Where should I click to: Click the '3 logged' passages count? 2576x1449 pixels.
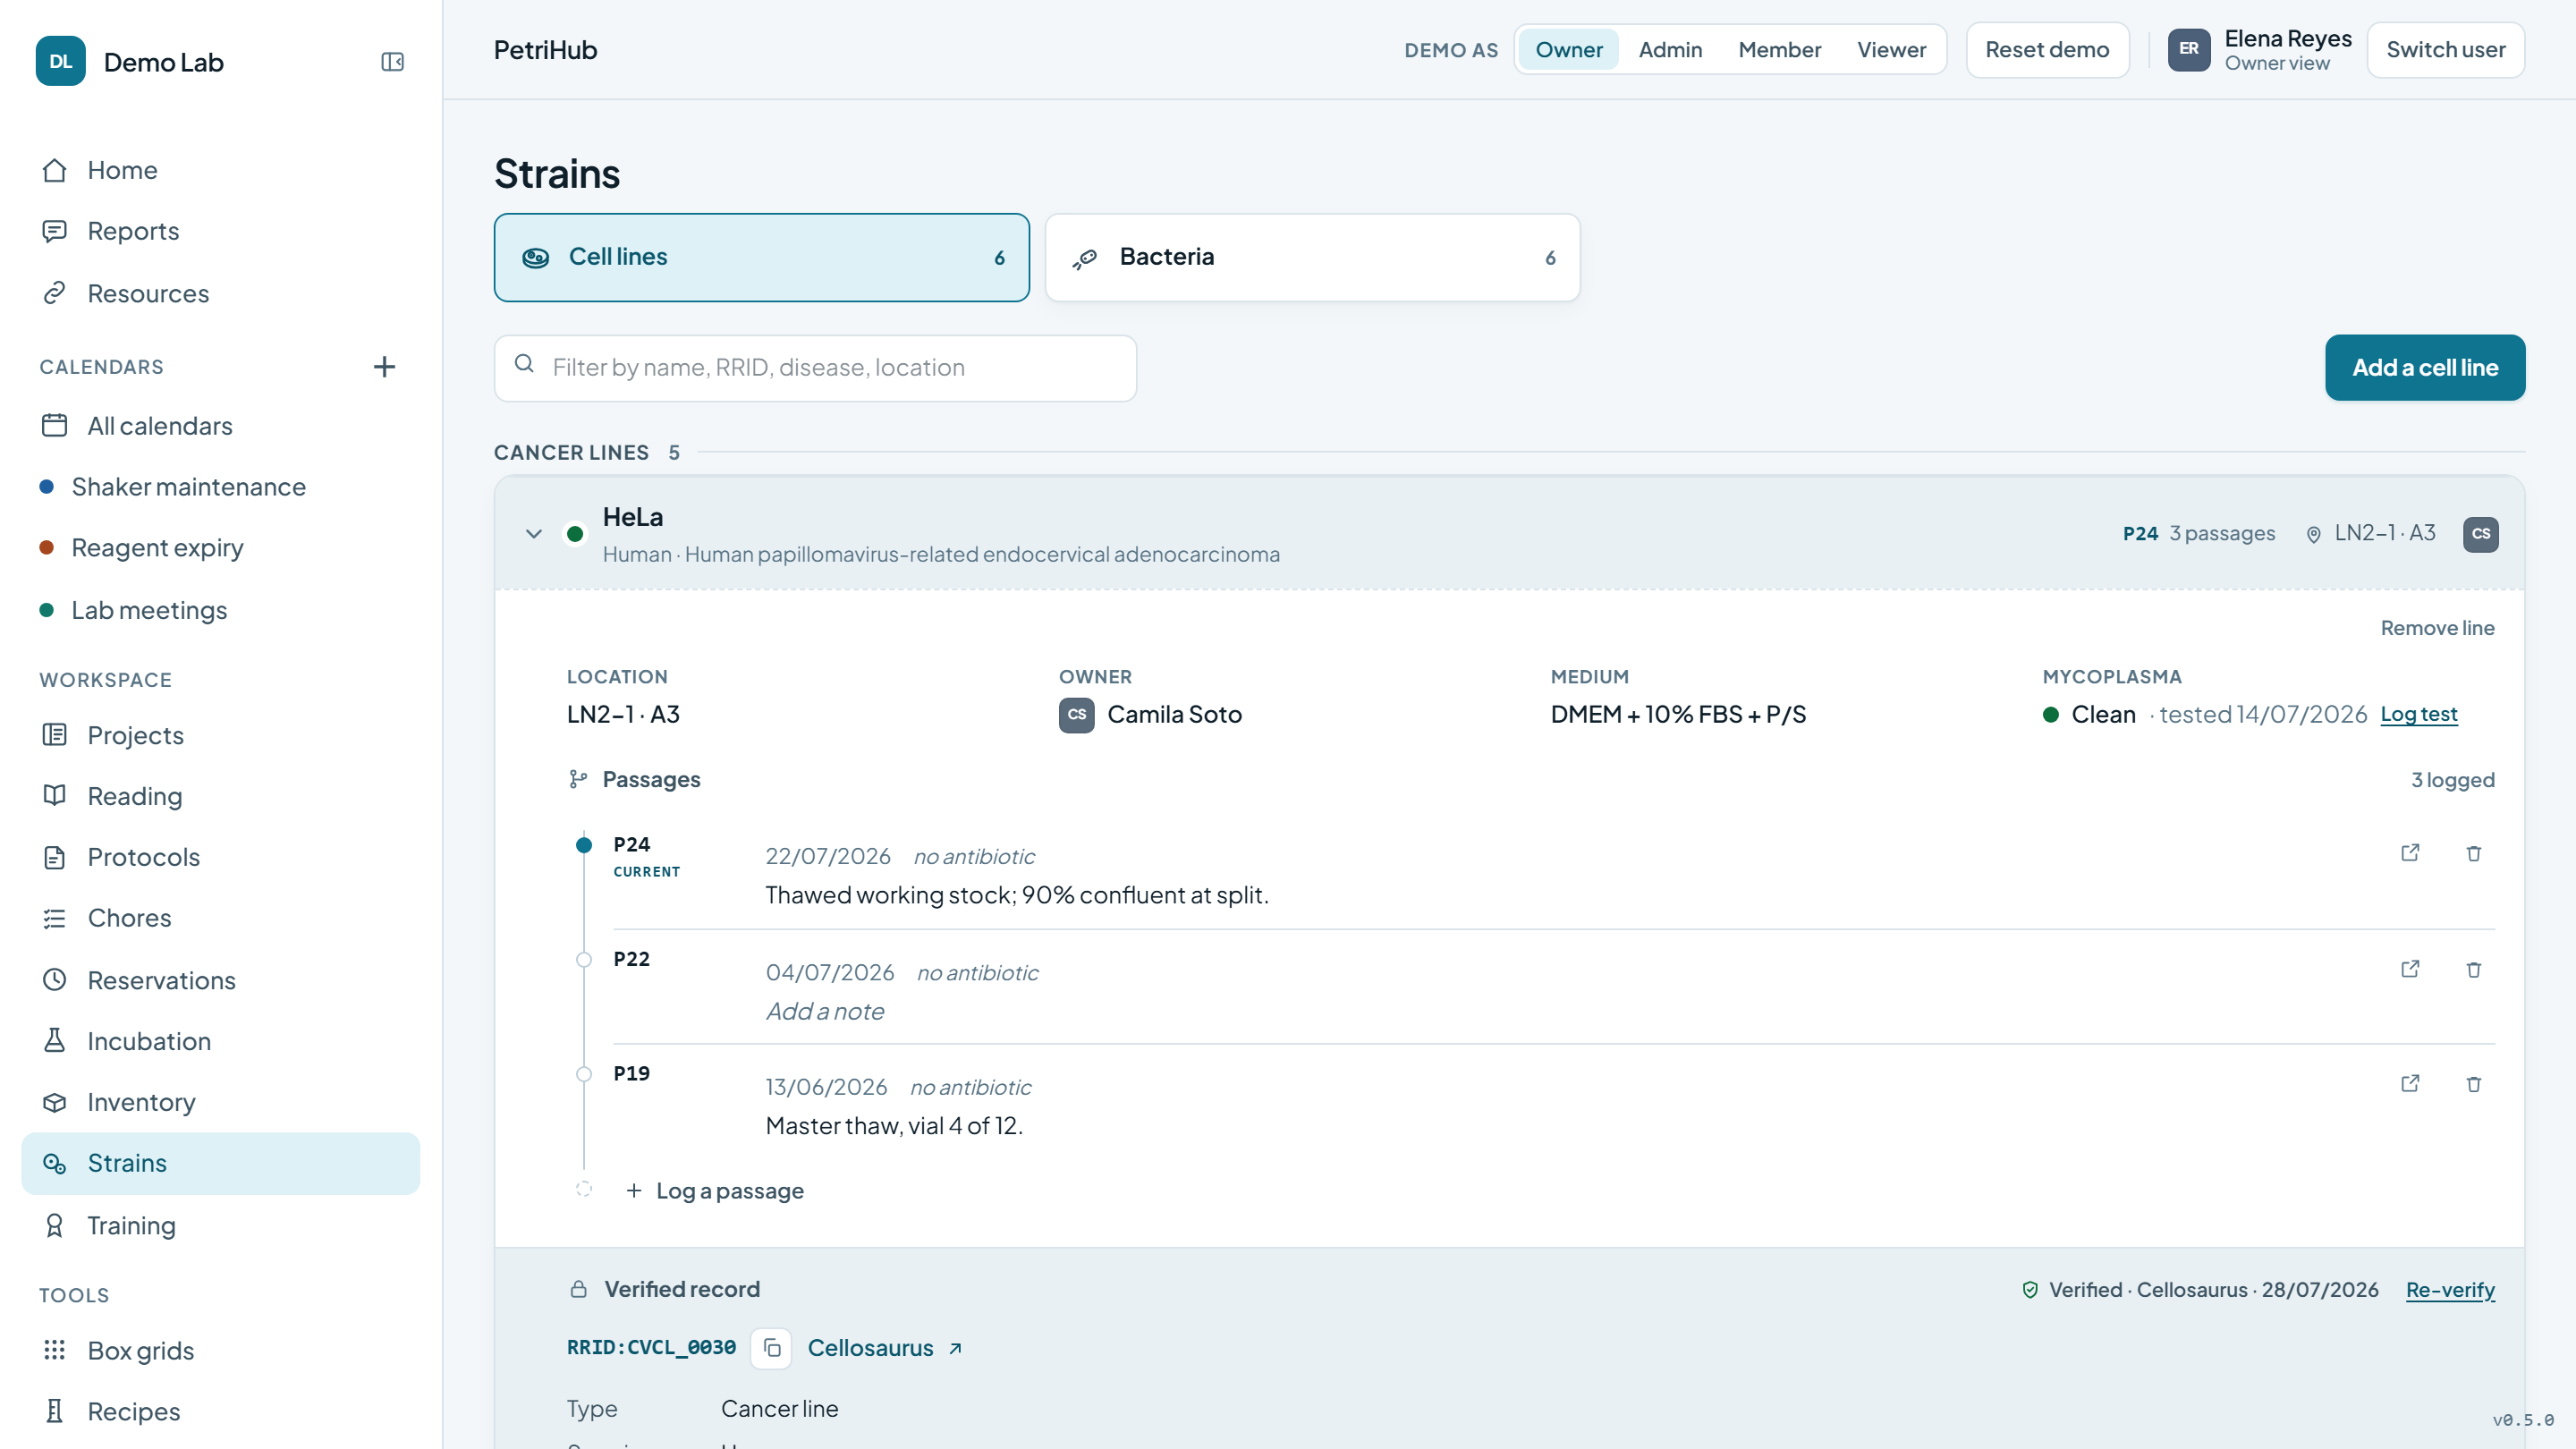[x=2452, y=780]
